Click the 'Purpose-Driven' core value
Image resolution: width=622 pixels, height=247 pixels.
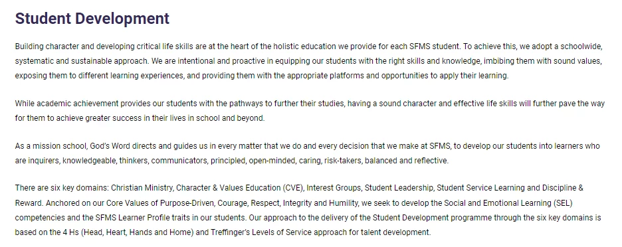coord(185,203)
